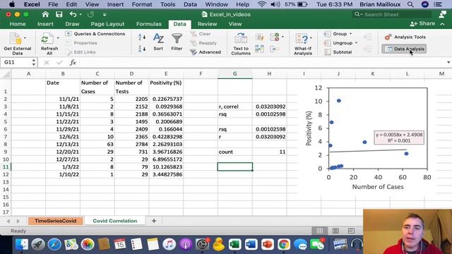Click Name Box showing G11
The image size is (452, 254).
tap(16, 62)
